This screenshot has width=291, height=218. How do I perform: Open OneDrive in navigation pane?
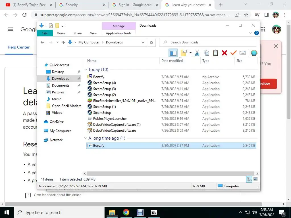pyautogui.click(x=57, y=122)
